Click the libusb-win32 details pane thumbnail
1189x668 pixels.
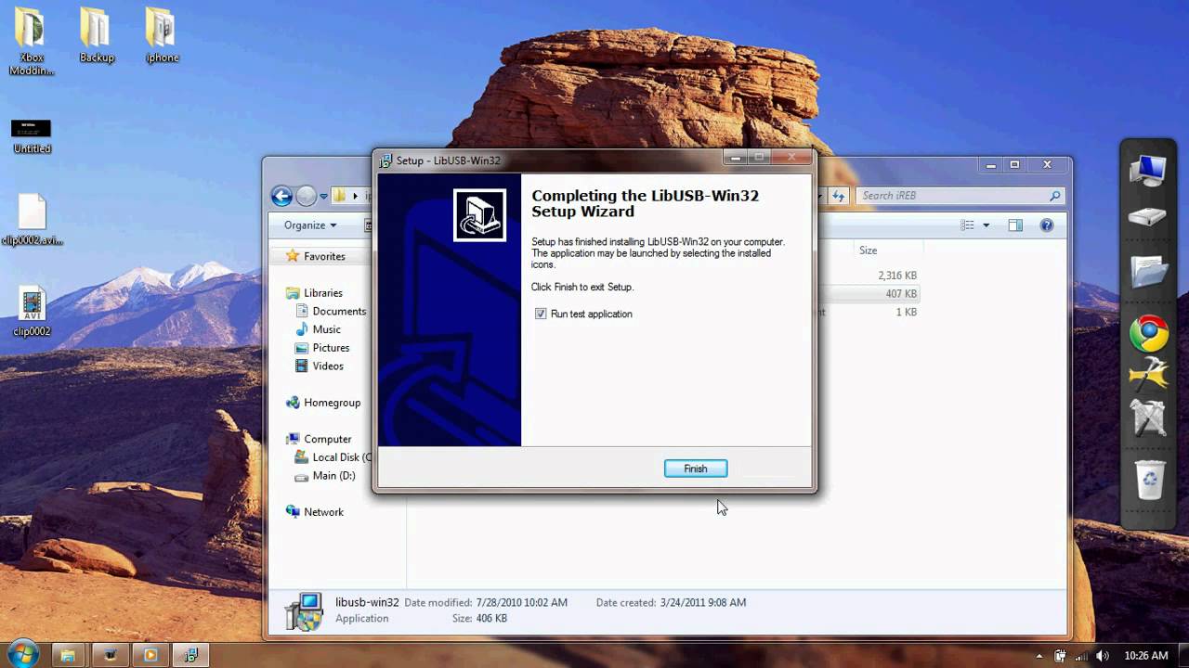pyautogui.click(x=304, y=610)
